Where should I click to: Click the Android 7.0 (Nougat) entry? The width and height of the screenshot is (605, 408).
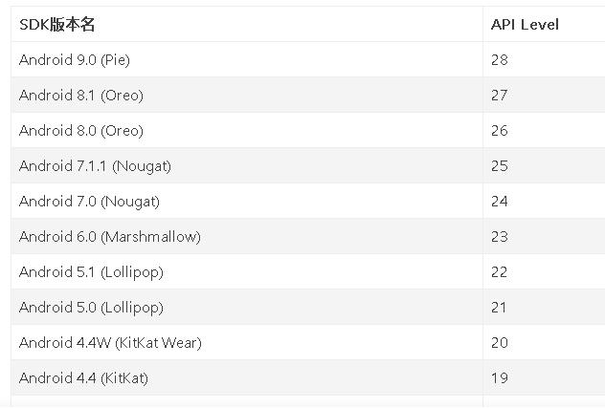89,202
